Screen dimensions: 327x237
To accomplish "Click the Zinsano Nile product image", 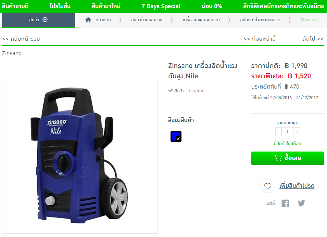I will tap(80, 156).
